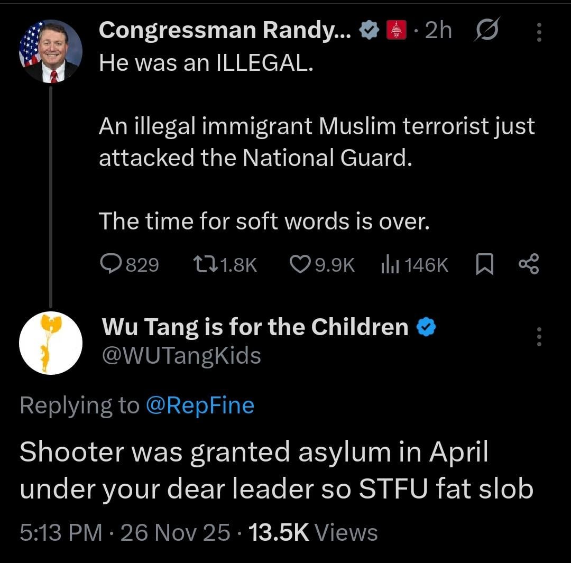Share the Congressman's tweet
571x563 pixels.
click(x=529, y=264)
